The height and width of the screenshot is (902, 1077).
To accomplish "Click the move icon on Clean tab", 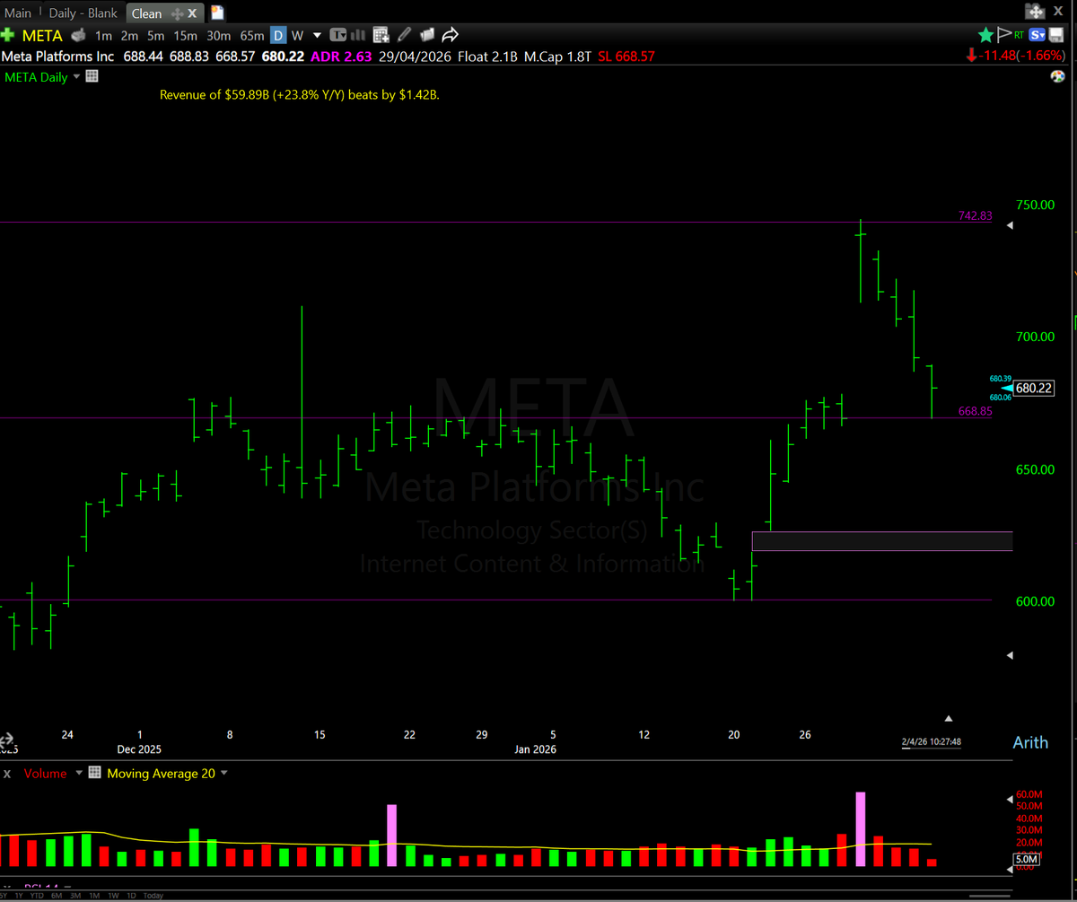I will click(x=177, y=13).
